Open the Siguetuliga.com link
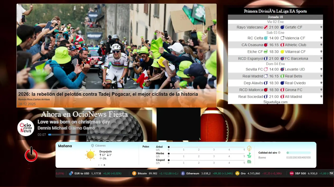Screen dimensions: 334x187 (275, 102)
